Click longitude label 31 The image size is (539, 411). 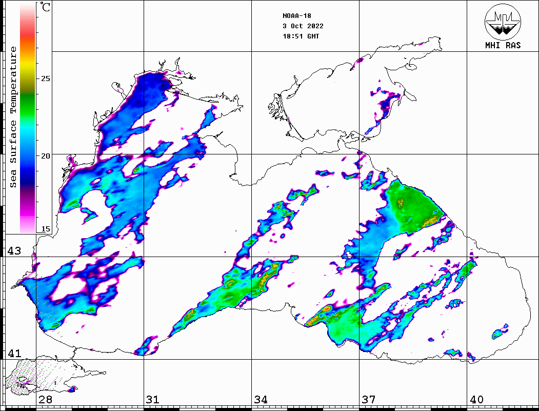[x=153, y=399]
